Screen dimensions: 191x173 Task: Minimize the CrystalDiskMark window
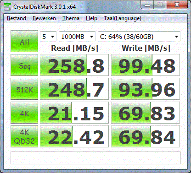[147, 5]
